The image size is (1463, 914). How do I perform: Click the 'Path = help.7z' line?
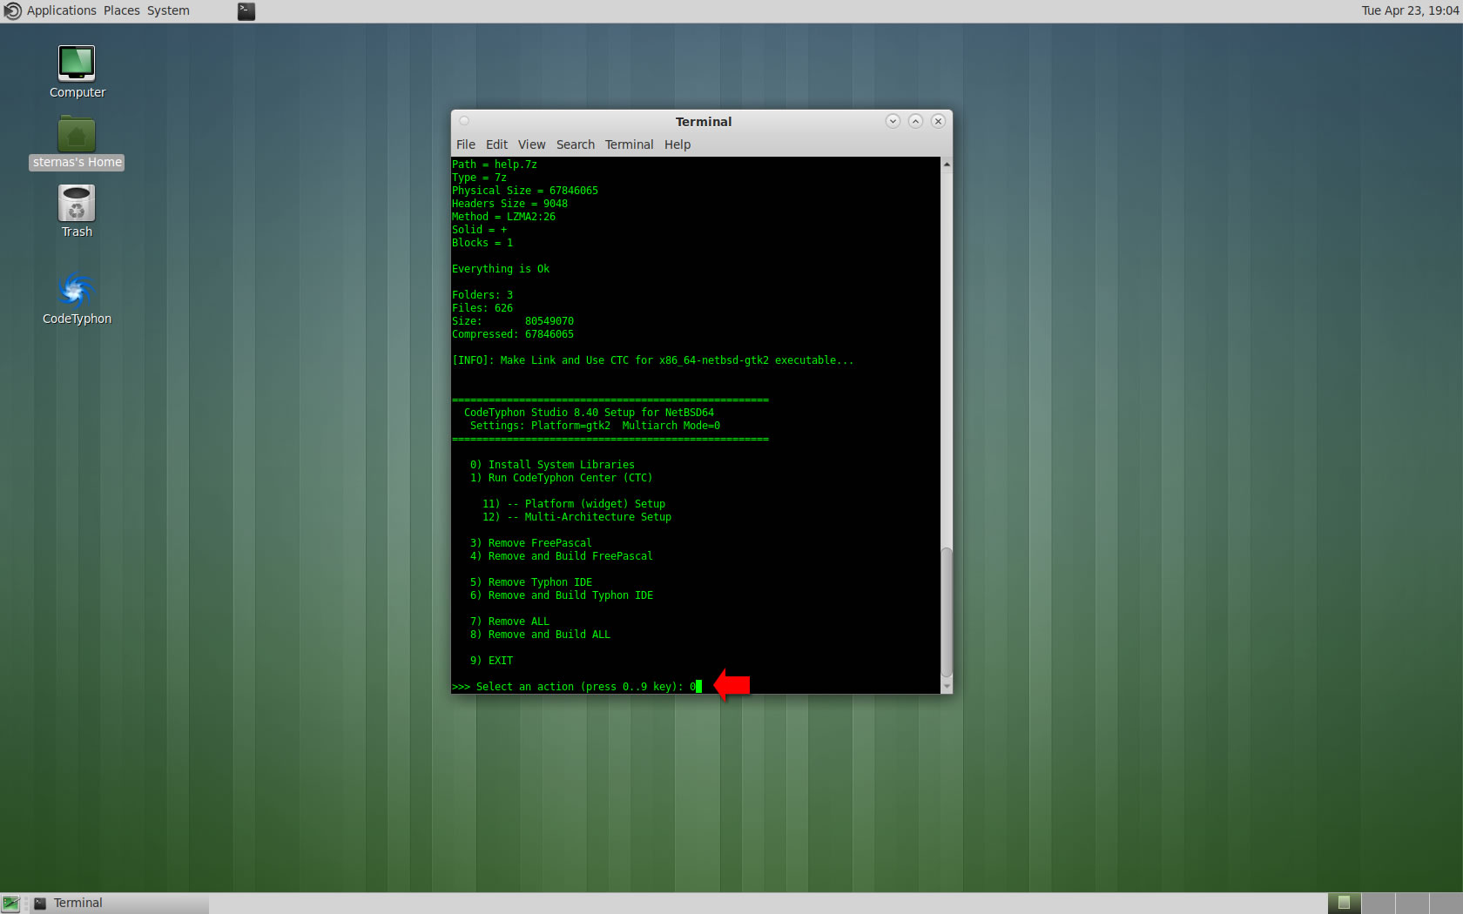click(x=495, y=165)
